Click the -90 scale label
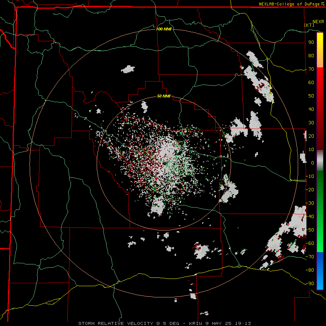The image size is (326, 326). pyautogui.click(x=310, y=284)
